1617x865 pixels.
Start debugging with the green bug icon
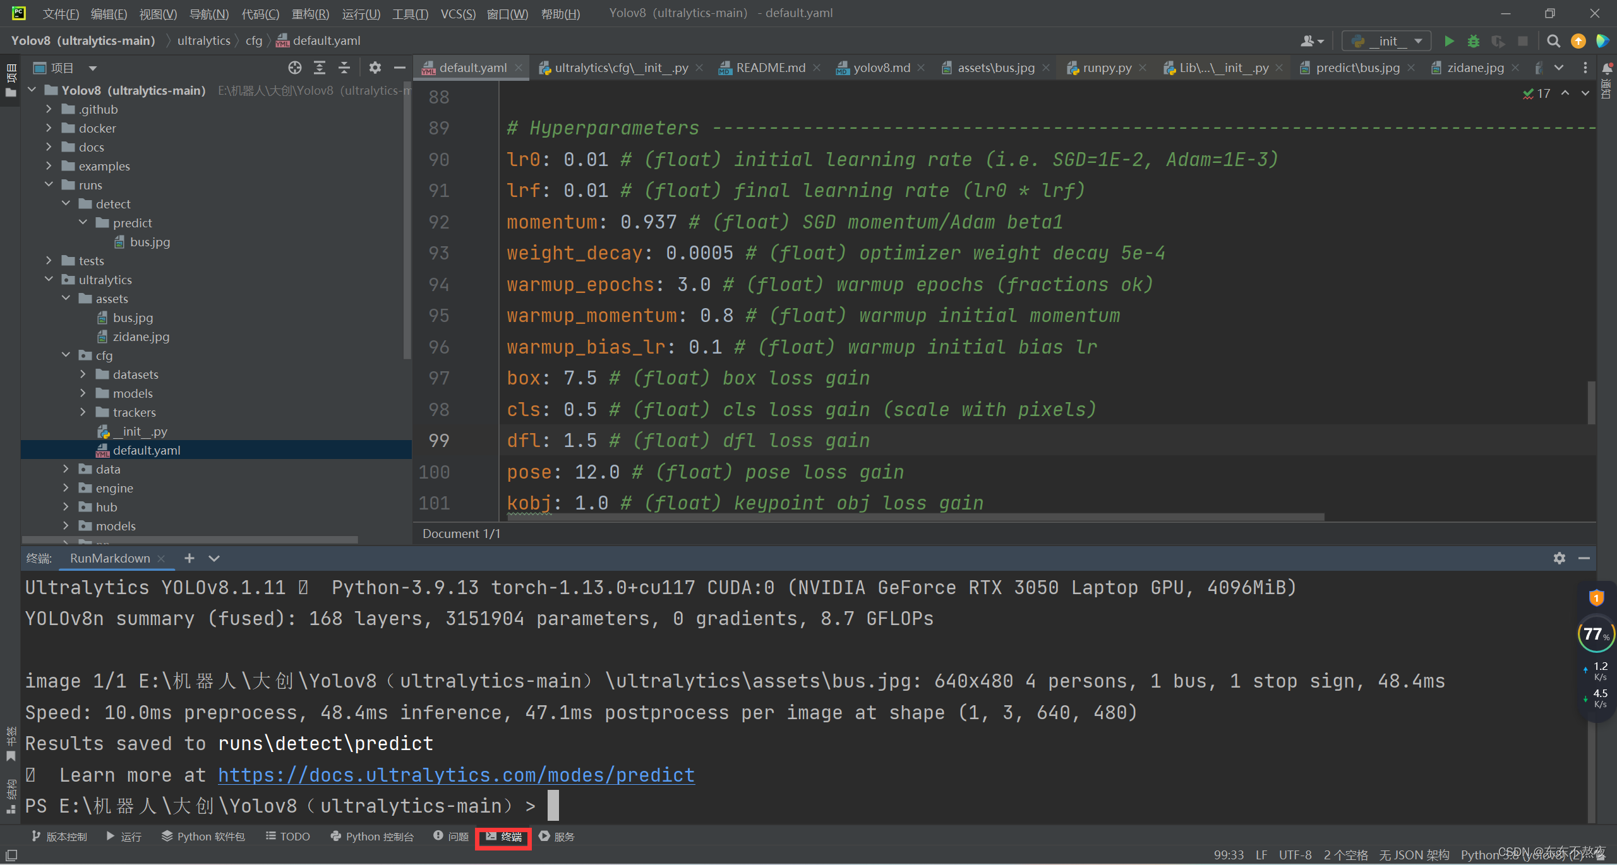(x=1474, y=41)
